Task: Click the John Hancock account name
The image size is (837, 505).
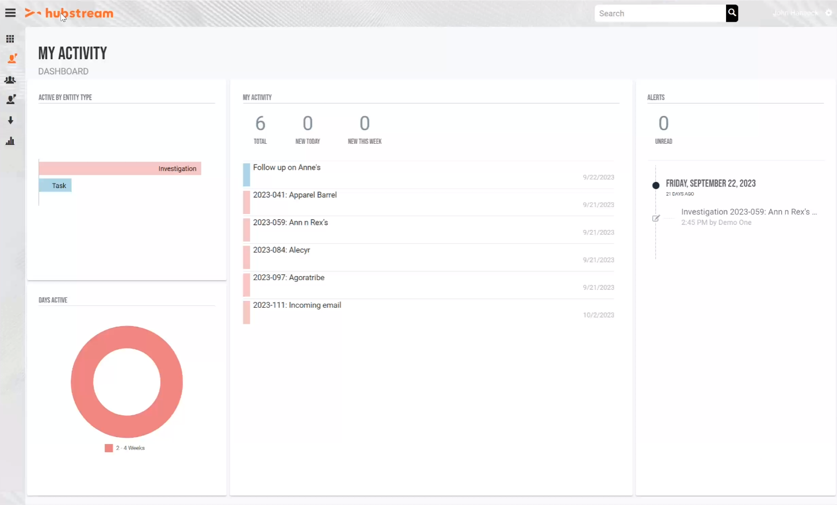Action: (x=796, y=12)
